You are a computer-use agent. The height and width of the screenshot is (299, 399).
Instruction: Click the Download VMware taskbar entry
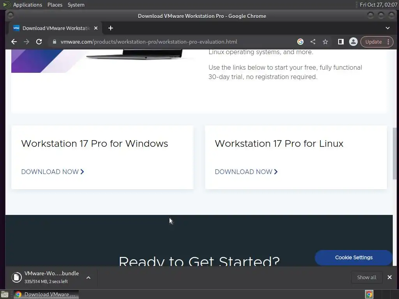tap(46, 294)
